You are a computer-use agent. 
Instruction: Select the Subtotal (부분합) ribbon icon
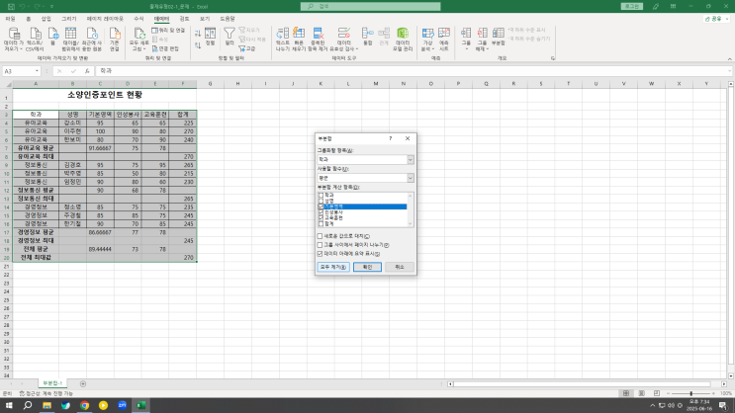(499, 37)
